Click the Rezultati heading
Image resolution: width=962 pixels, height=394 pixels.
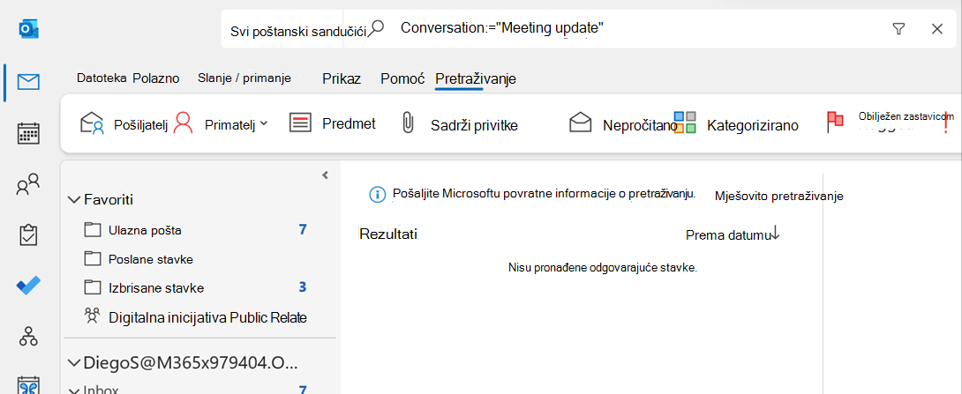[x=388, y=234]
